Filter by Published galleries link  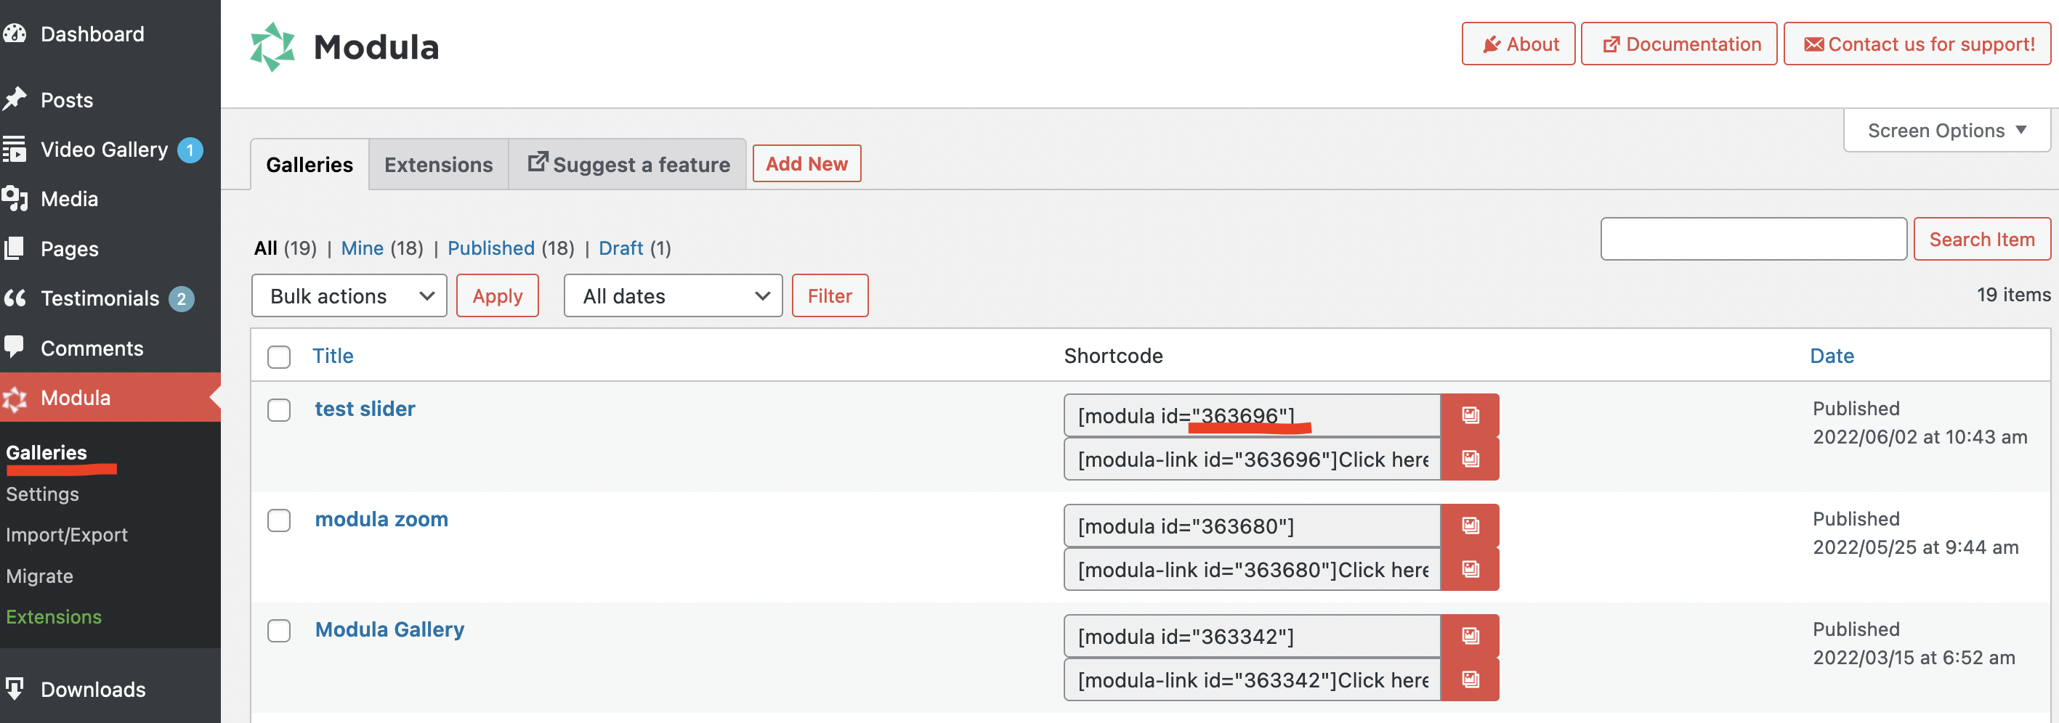(x=490, y=248)
